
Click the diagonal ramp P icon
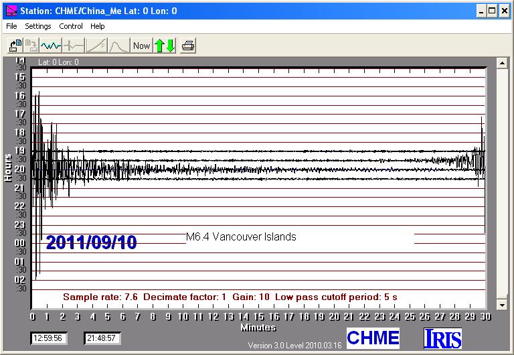tap(96, 46)
